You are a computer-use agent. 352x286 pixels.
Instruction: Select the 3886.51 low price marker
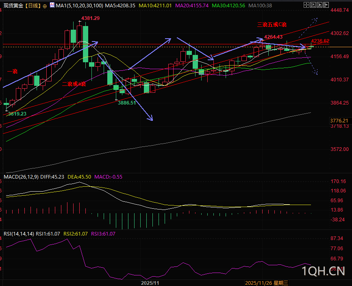point(127,103)
